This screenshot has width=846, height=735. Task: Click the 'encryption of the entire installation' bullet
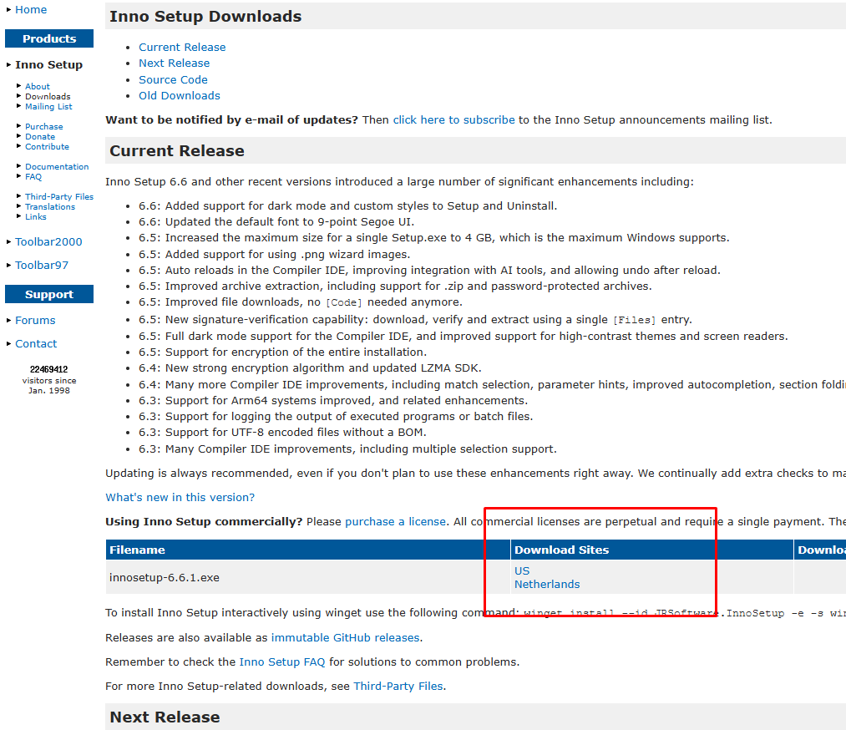point(282,352)
